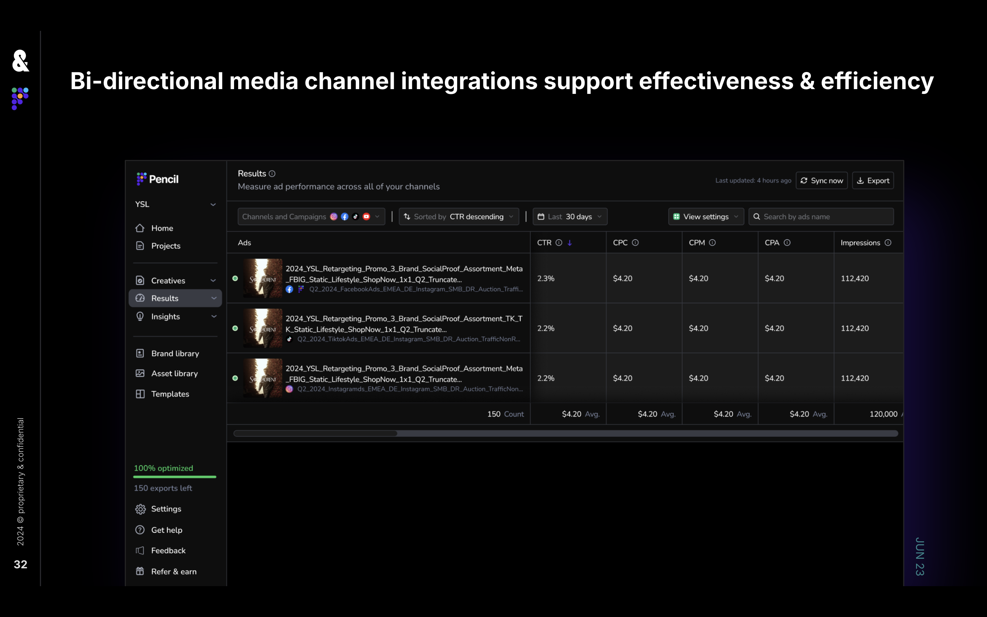Click the Export button
This screenshot has width=987, height=617.
(873, 180)
